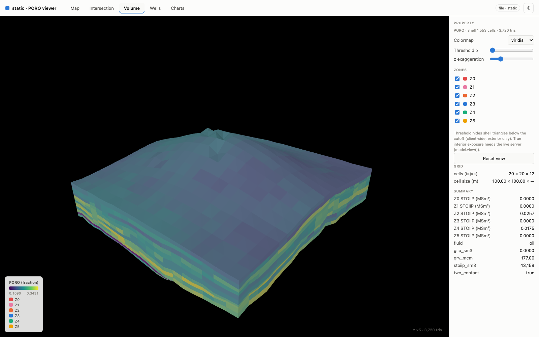Click the PORO (fraction) legend title
The height and width of the screenshot is (337, 539).
(24, 282)
